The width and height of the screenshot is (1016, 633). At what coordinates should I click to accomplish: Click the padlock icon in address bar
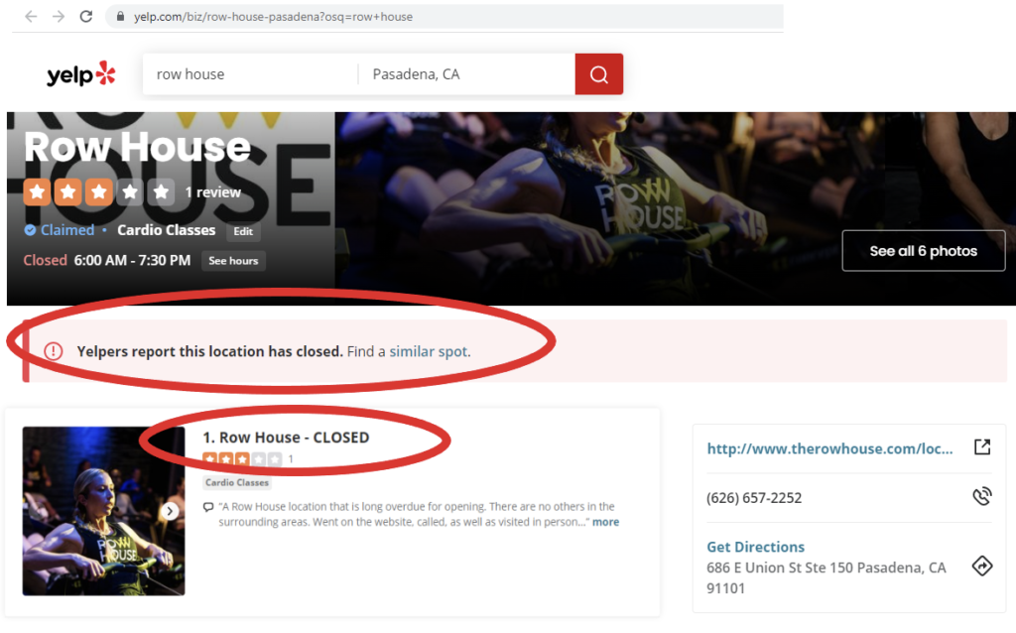click(120, 16)
